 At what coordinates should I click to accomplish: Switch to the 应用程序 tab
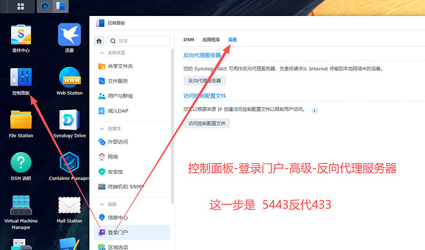pyautogui.click(x=211, y=40)
